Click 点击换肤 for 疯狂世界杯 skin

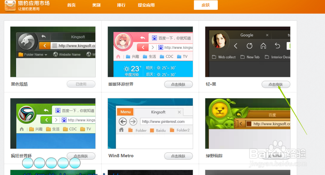click(x=81, y=156)
